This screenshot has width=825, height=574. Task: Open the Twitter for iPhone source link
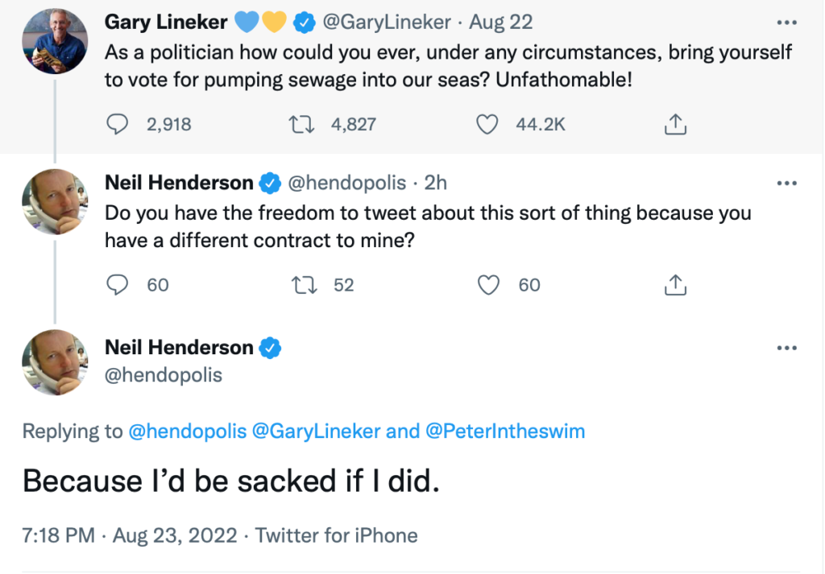click(338, 535)
